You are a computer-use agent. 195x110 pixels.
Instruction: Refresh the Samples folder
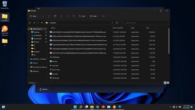point(117,23)
